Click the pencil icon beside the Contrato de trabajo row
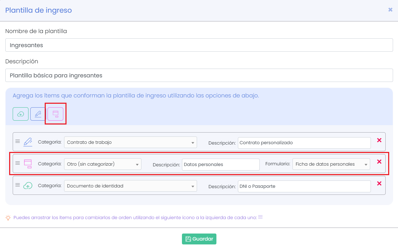 point(27,142)
